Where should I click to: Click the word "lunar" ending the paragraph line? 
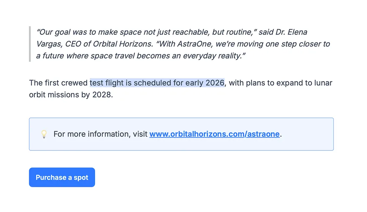pyautogui.click(x=322, y=83)
